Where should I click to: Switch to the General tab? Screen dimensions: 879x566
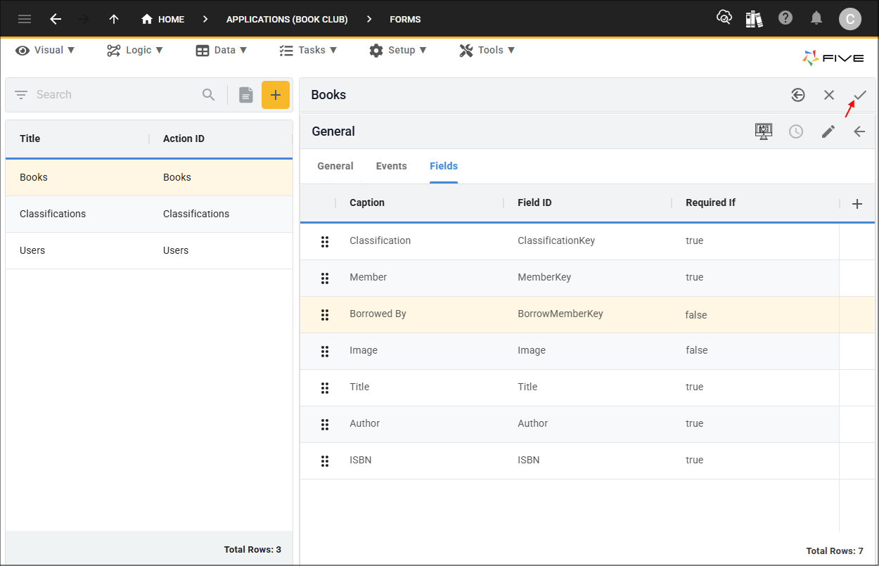(x=335, y=166)
